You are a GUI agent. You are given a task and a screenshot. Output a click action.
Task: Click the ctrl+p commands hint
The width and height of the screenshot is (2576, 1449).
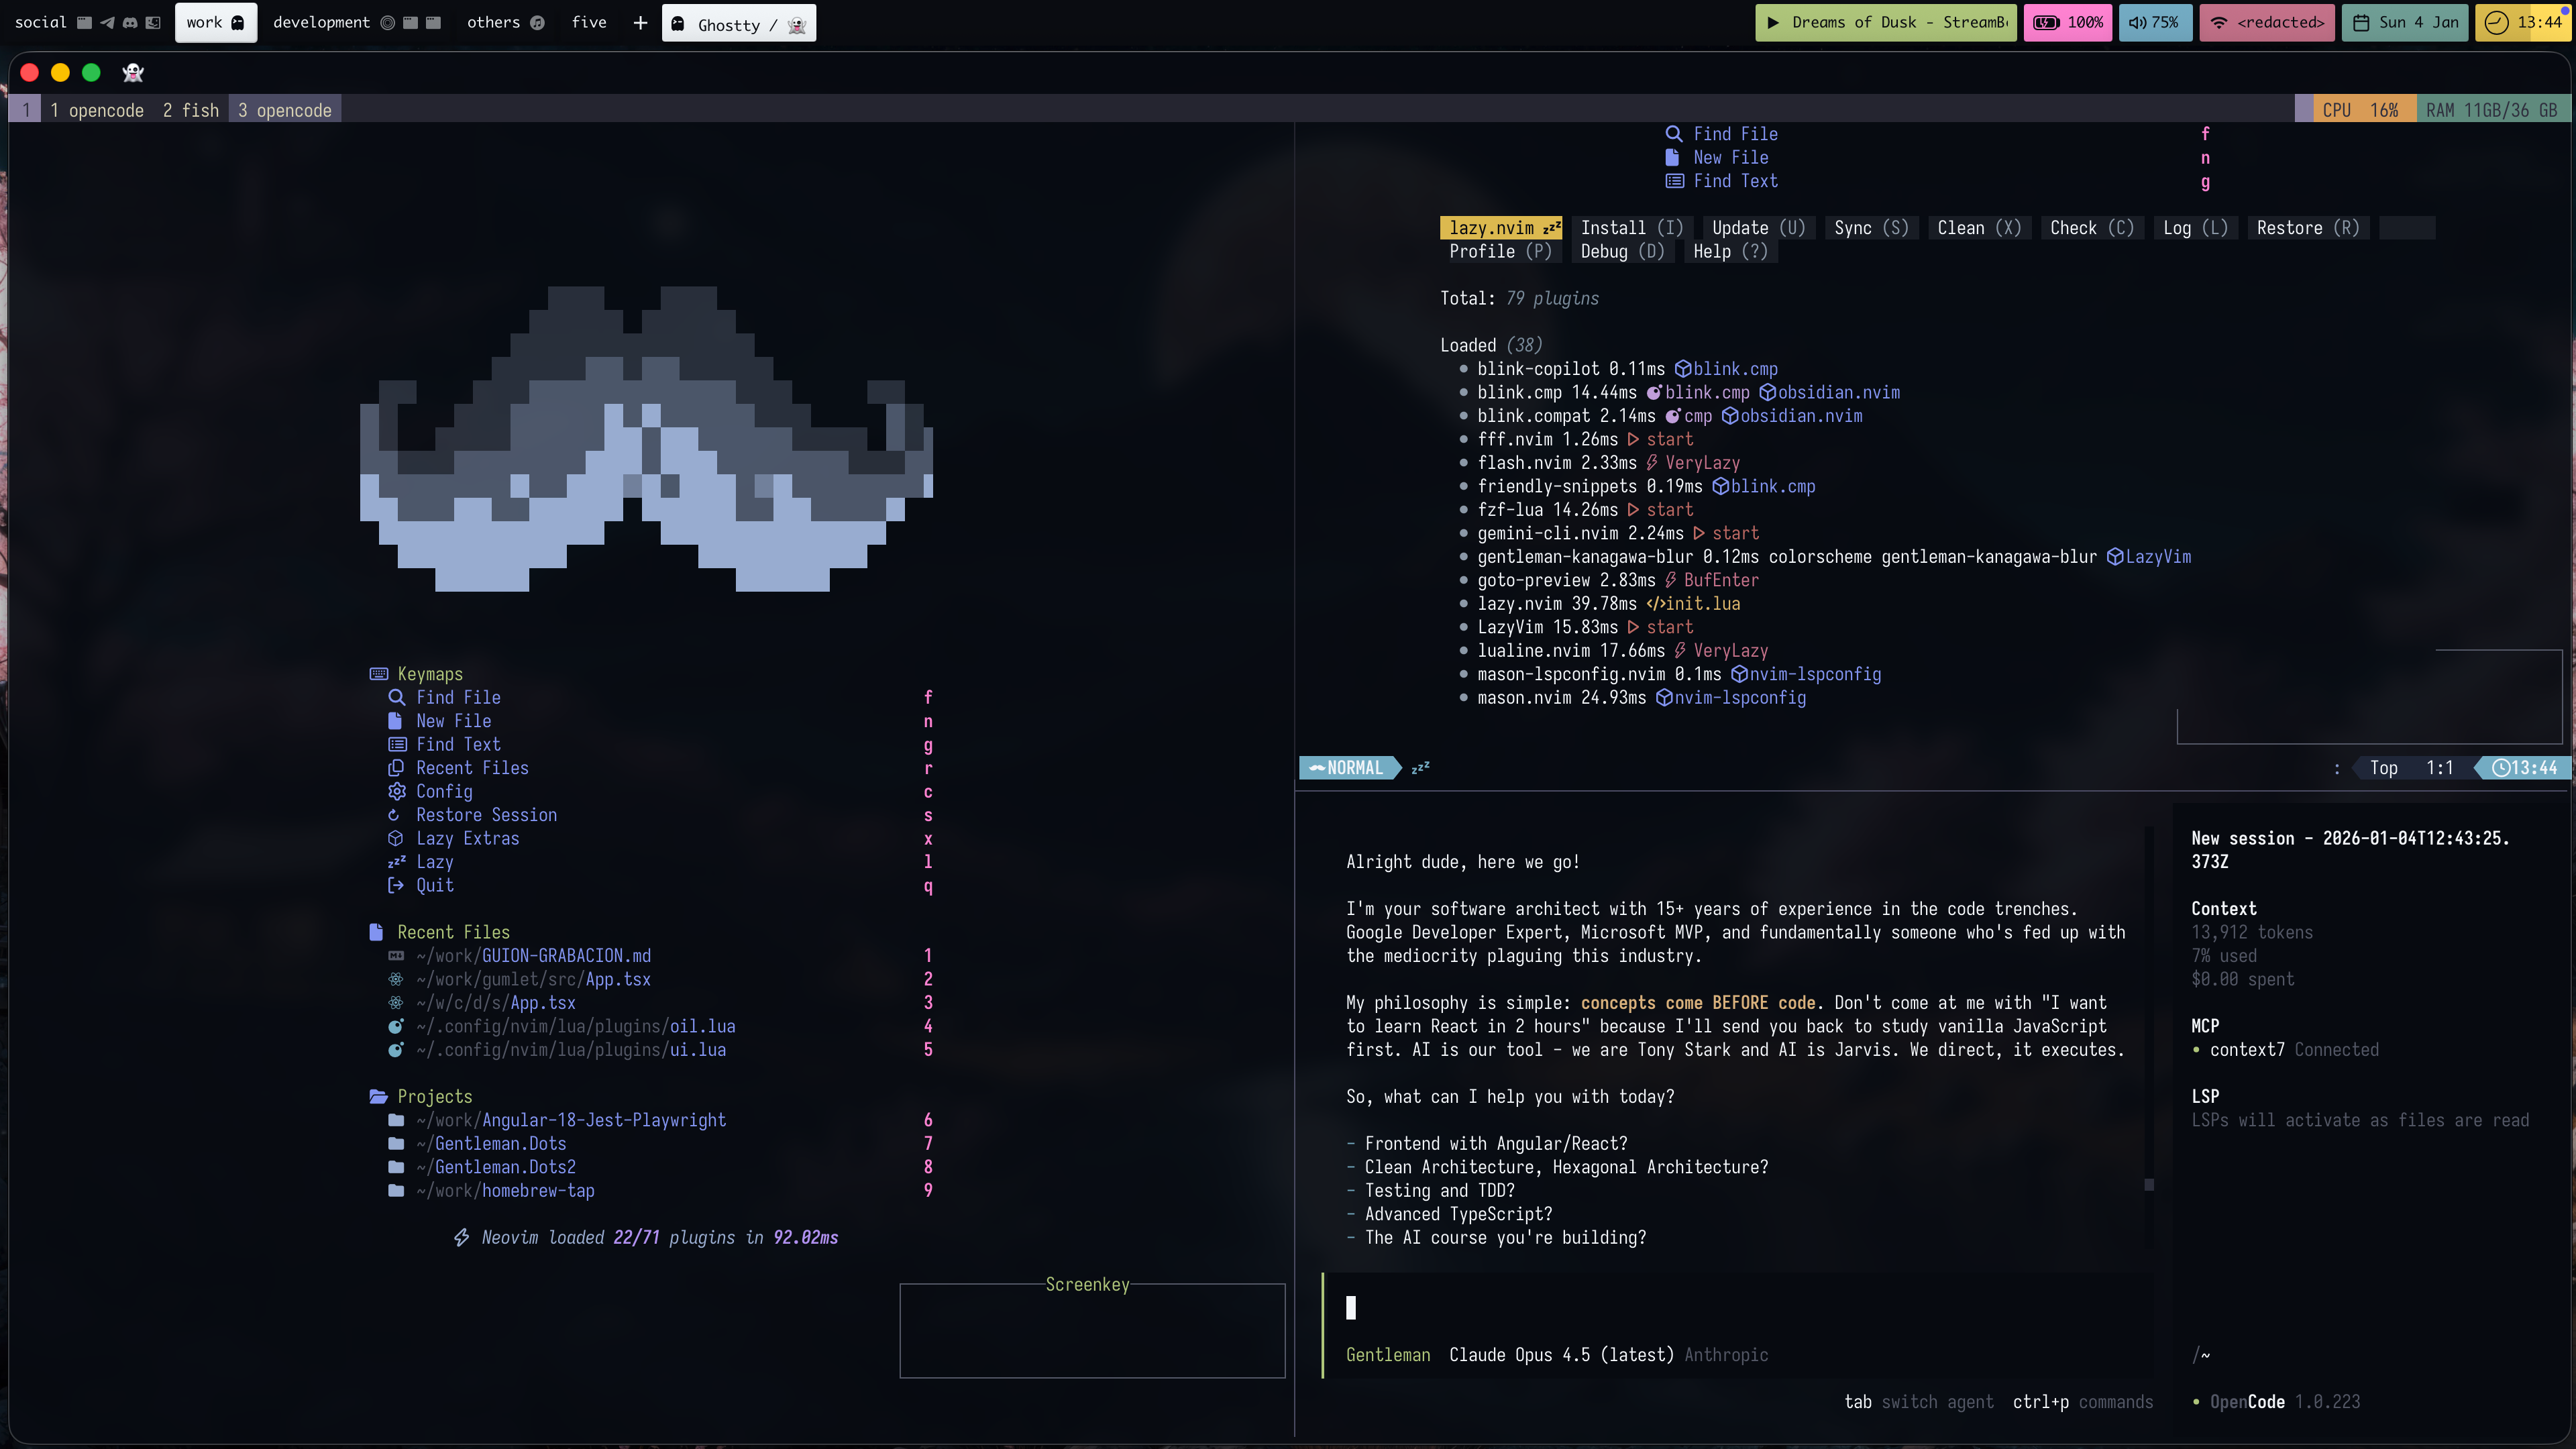coord(2082,1402)
